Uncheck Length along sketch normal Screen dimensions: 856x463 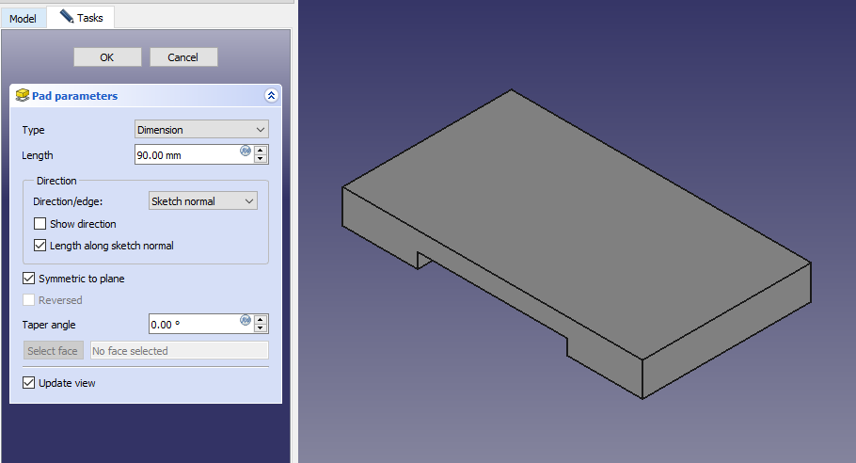[40, 246]
